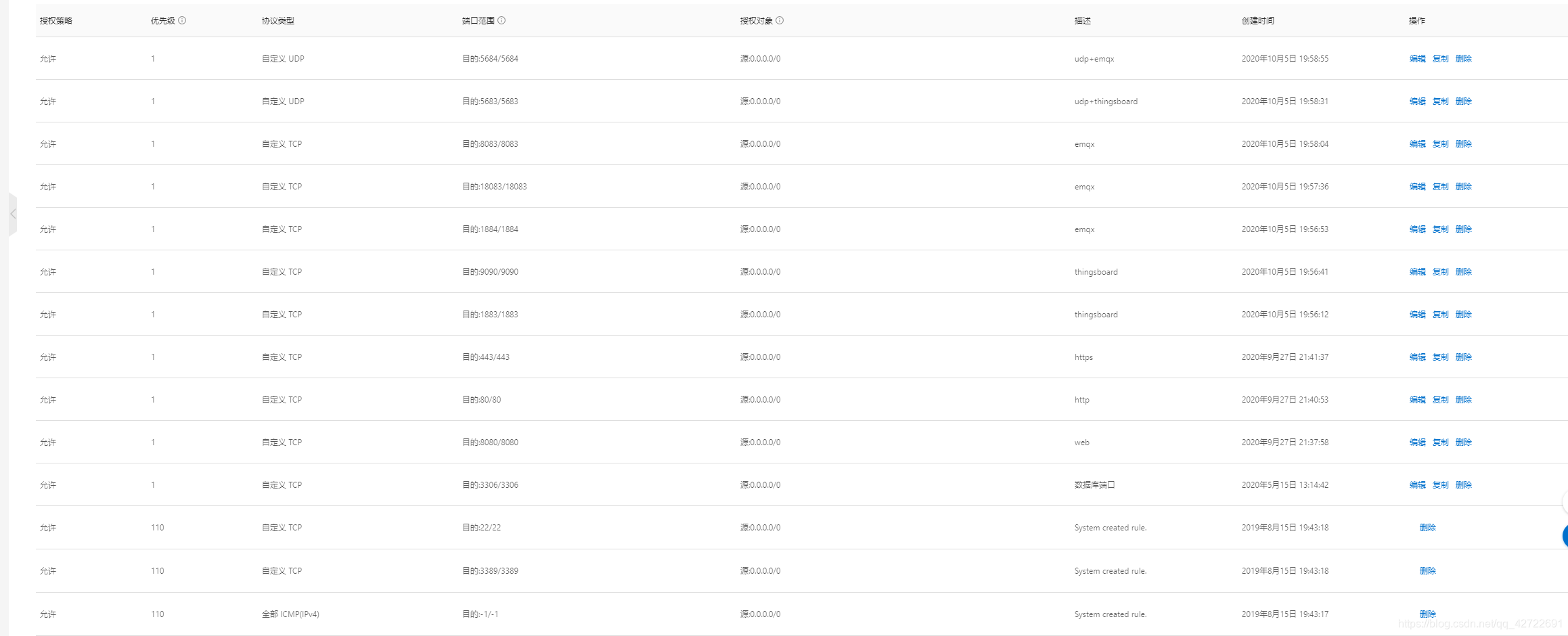Edit the https rule for port 443
Image resolution: width=1568 pixels, height=636 pixels.
tap(1417, 357)
